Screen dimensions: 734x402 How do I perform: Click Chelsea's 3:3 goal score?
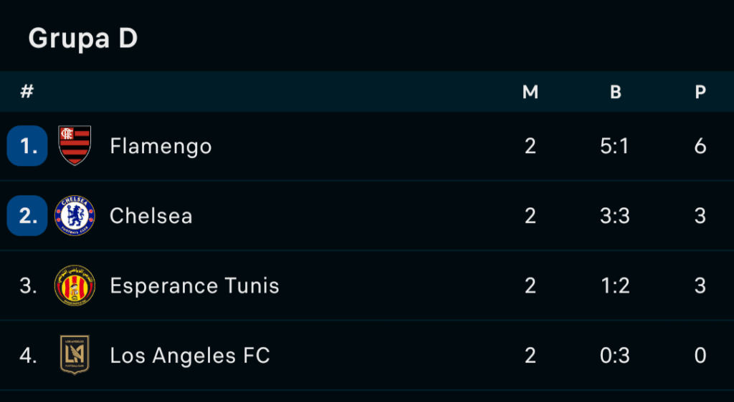pos(614,216)
